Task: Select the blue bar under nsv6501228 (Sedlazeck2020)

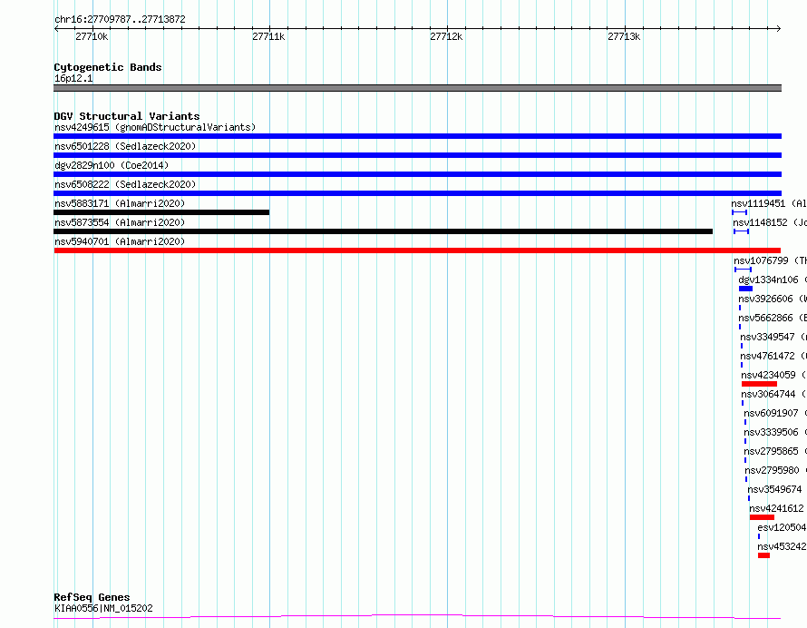Action: (417, 155)
